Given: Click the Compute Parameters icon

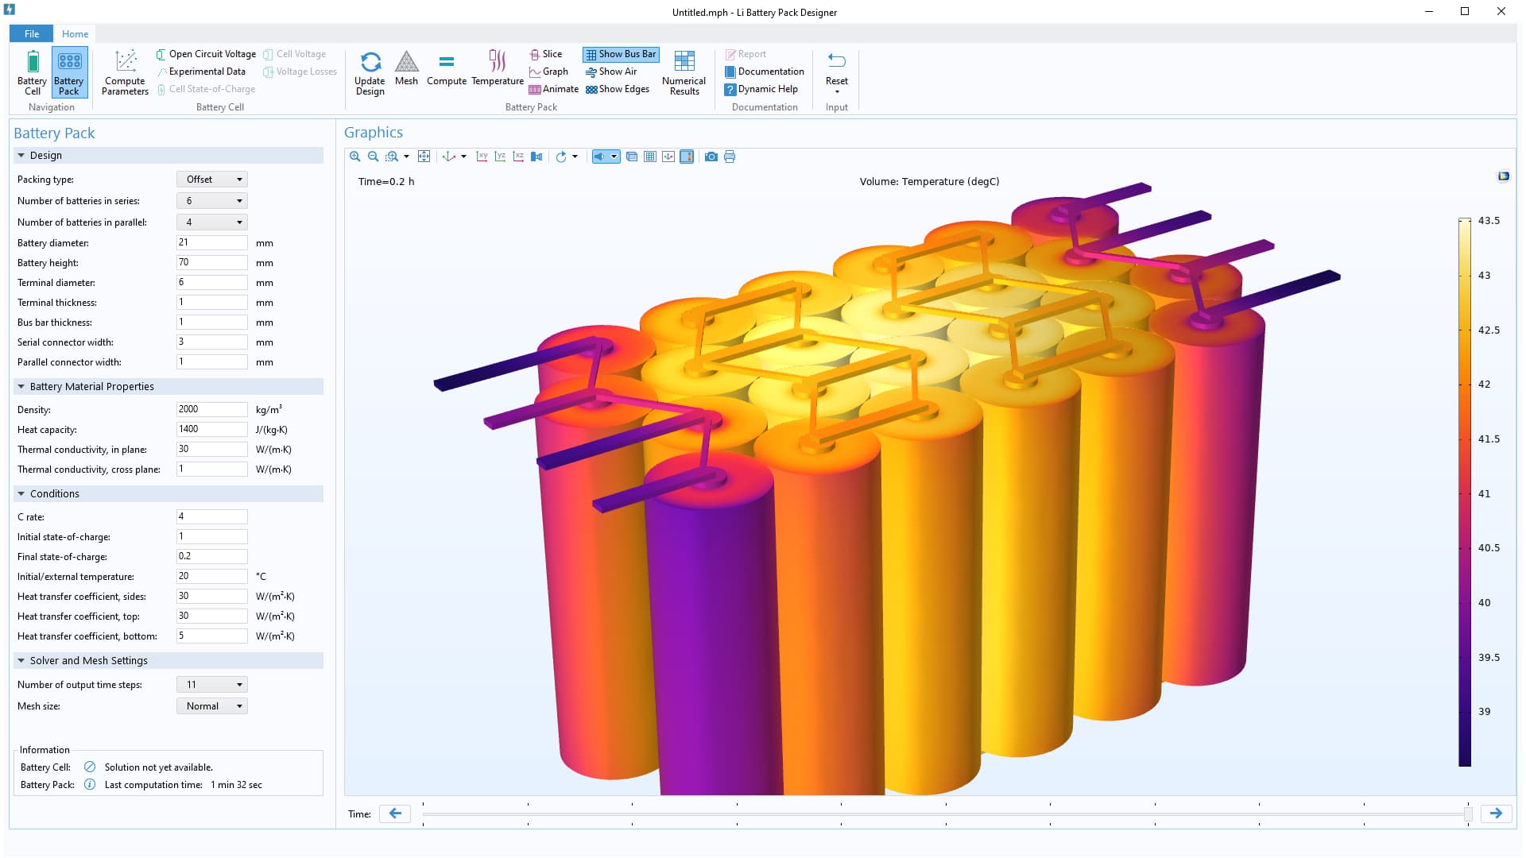Looking at the screenshot, I should 125,73.
